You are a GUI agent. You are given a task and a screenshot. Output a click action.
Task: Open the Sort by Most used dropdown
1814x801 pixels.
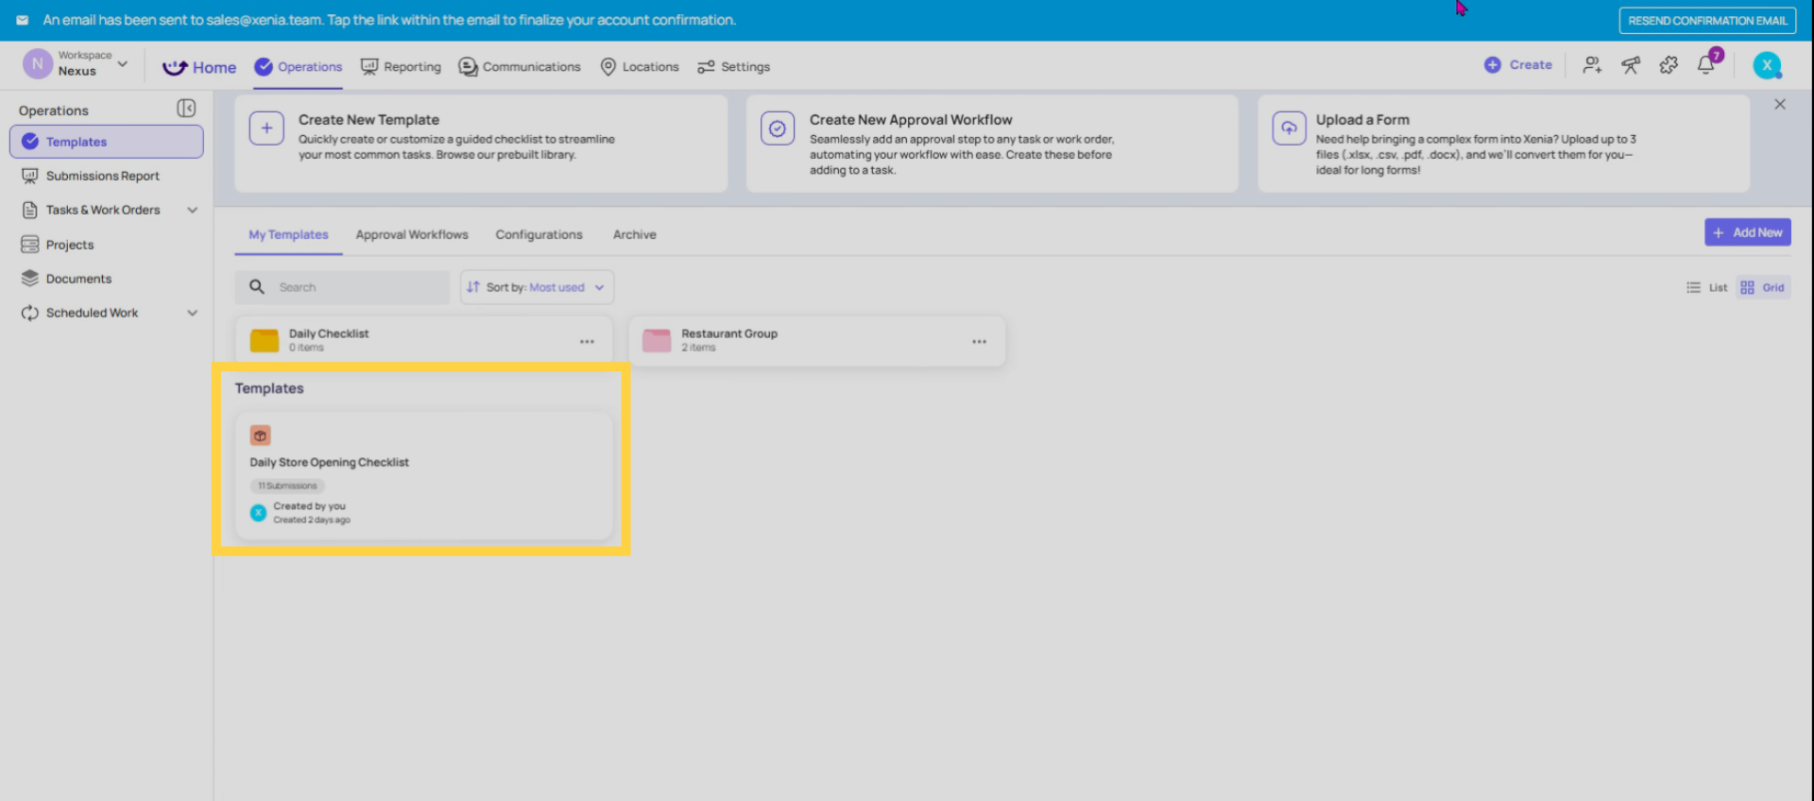click(537, 287)
